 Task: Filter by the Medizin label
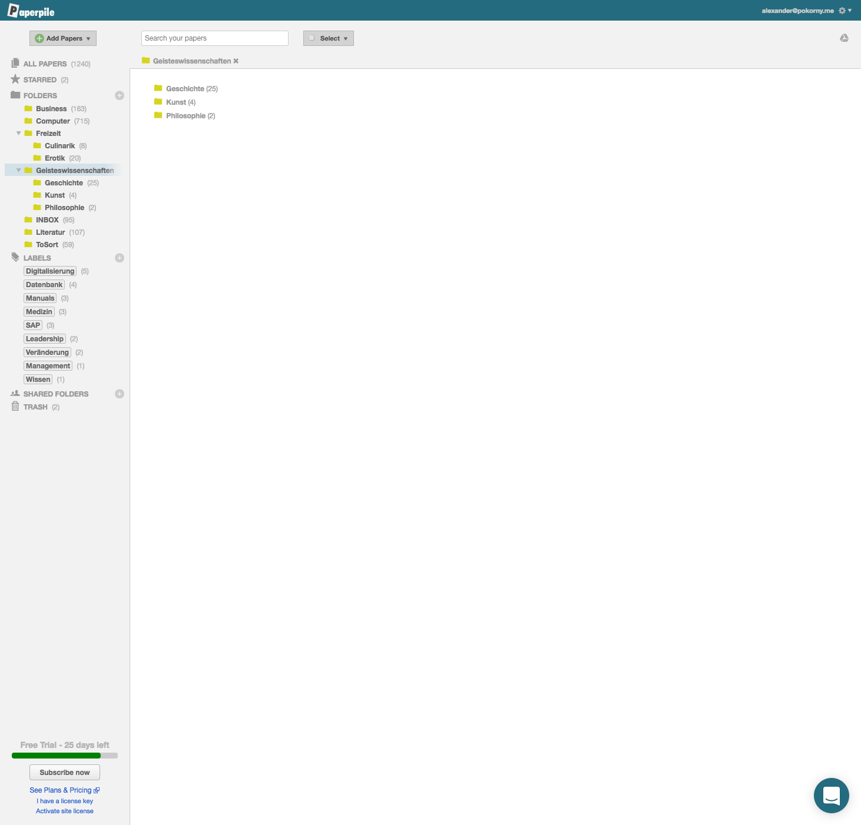[x=39, y=312]
